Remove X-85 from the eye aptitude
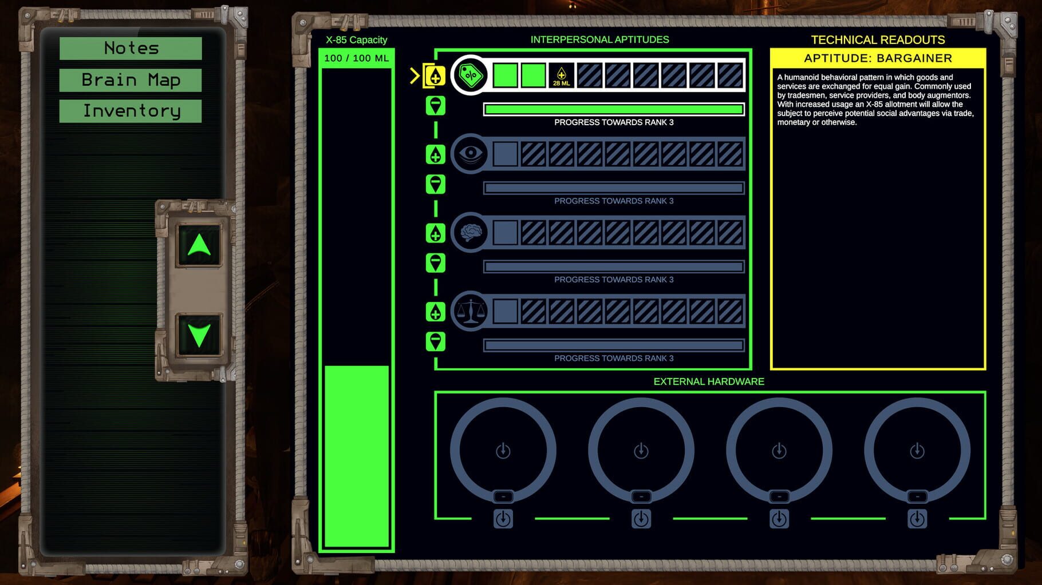Image resolution: width=1042 pixels, height=585 pixels. pyautogui.click(x=436, y=184)
